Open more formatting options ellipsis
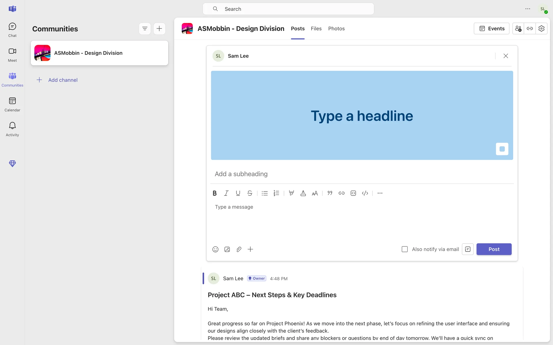This screenshot has width=553, height=345. click(380, 193)
